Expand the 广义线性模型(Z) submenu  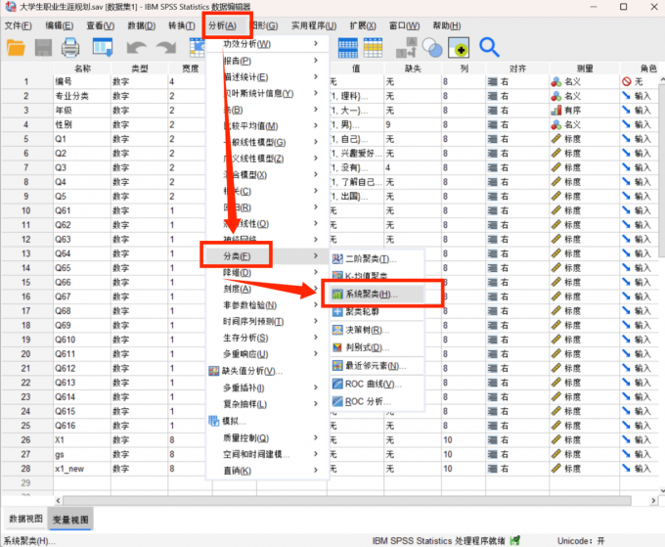pyautogui.click(x=267, y=159)
